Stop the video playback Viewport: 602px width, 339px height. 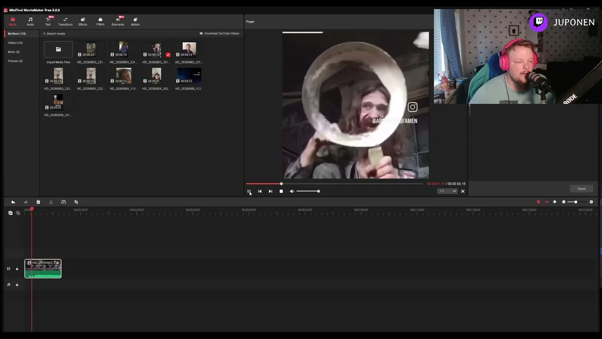pos(281,191)
